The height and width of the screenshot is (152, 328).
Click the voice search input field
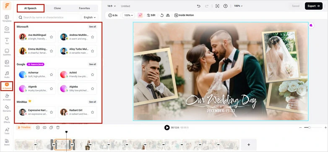(49, 18)
